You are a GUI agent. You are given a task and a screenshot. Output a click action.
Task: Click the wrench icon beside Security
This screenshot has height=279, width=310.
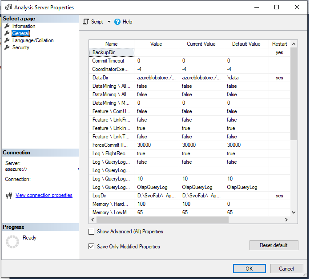tap(7, 47)
